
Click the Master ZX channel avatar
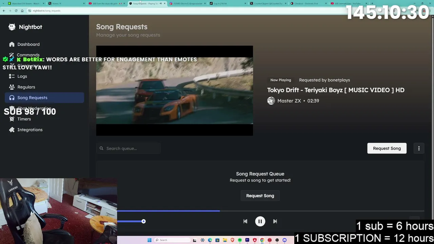point(271,101)
